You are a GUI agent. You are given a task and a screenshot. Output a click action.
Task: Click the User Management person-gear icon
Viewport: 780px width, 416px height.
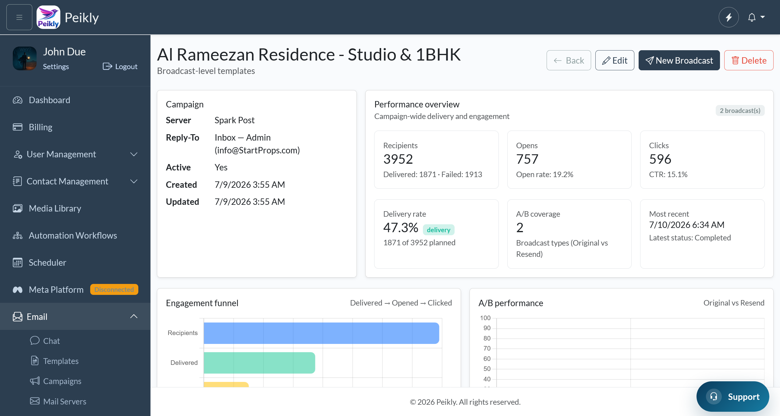coord(18,154)
